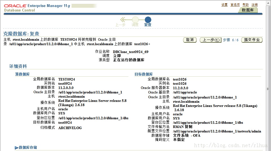271x151 pixels.
Task: Click the 取消 button
Action: 190,40
